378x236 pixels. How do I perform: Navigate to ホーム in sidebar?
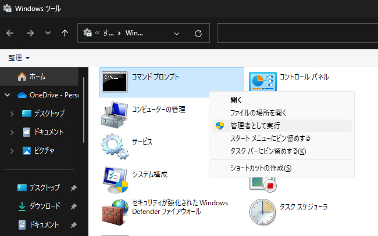pyautogui.click(x=37, y=77)
